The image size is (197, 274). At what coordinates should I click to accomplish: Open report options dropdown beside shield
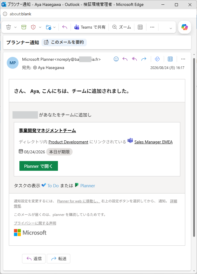tap(40, 27)
